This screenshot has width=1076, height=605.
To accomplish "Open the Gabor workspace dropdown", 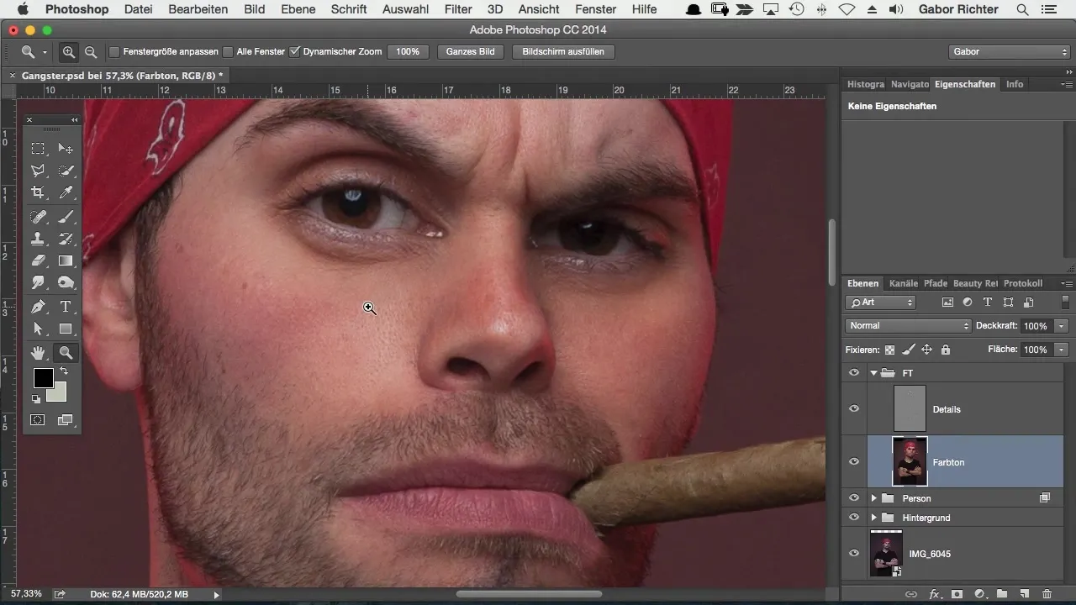I will [1009, 52].
